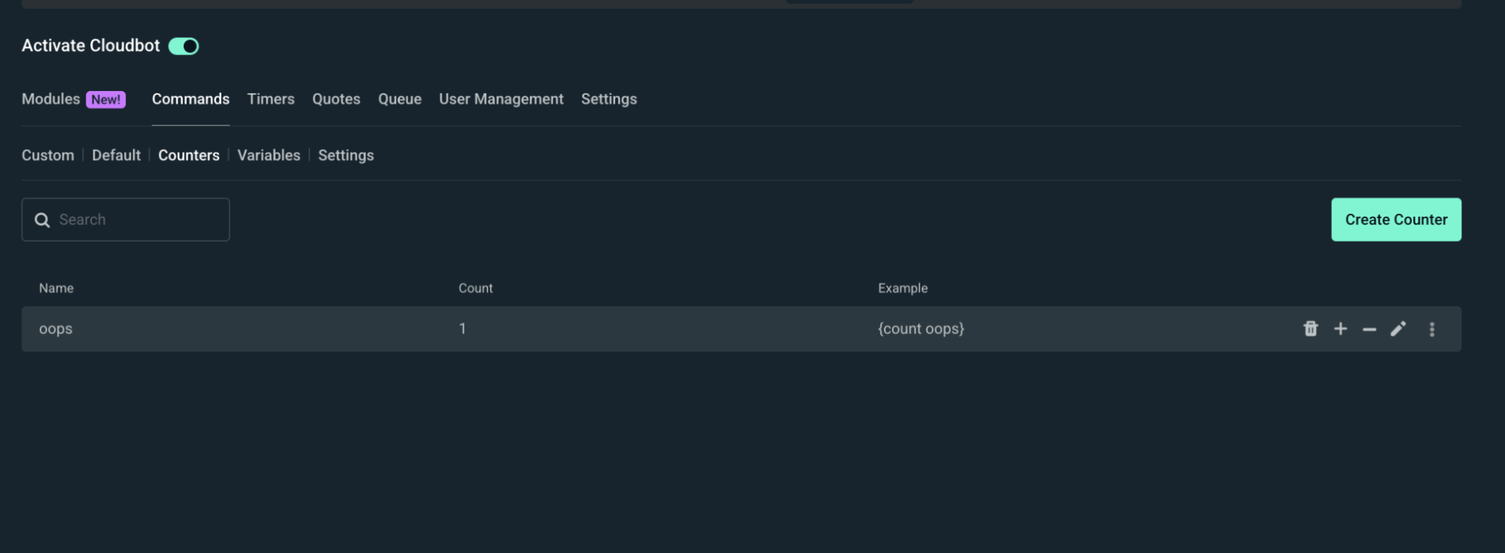Open the Modules section
Viewport: 1505px width, 553px height.
pos(50,99)
